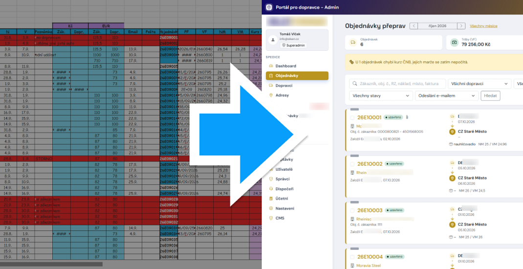Click the attachment paperclip on order 26E10001
The height and width of the screenshot is (269, 523).
[407, 117]
